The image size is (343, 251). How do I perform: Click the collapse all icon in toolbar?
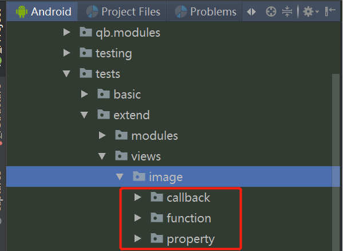[287, 11]
